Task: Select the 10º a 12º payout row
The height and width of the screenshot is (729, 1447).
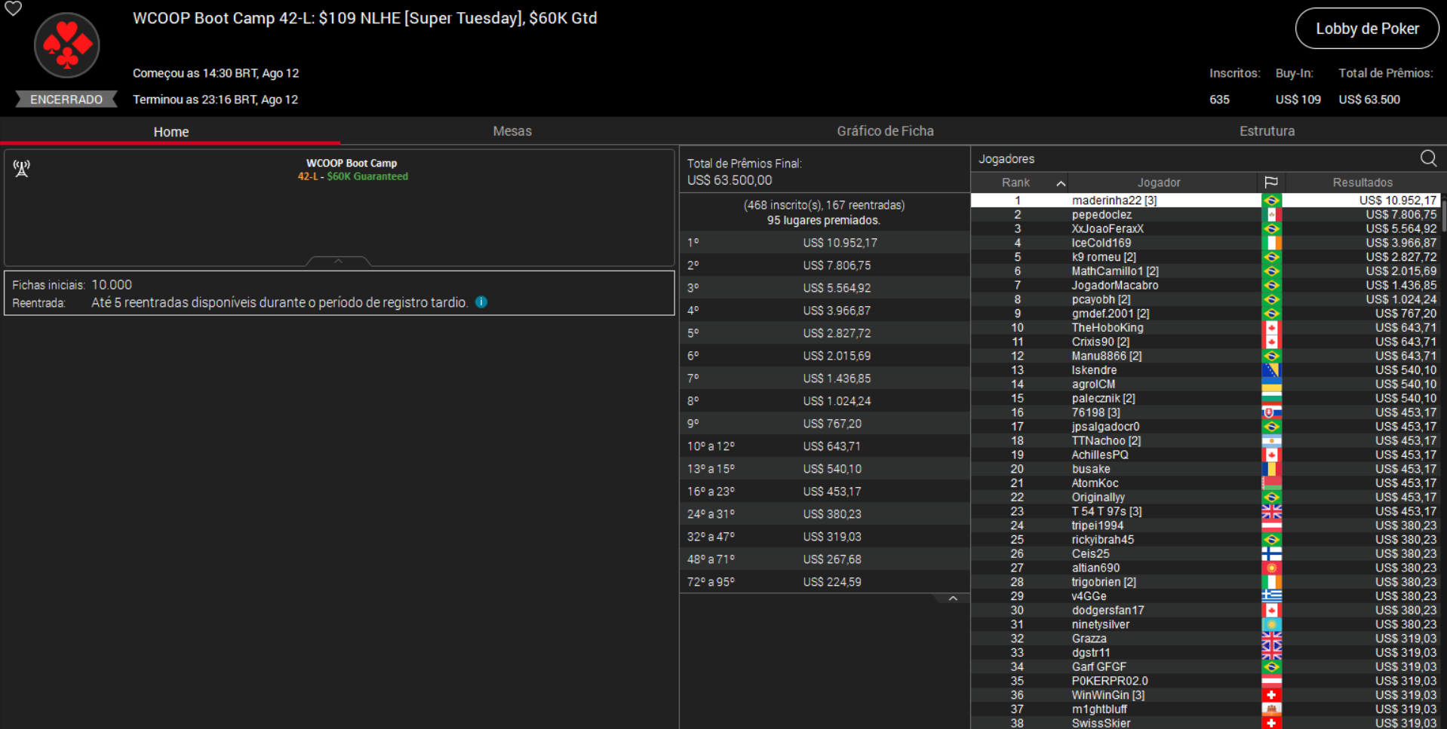Action: pos(825,446)
